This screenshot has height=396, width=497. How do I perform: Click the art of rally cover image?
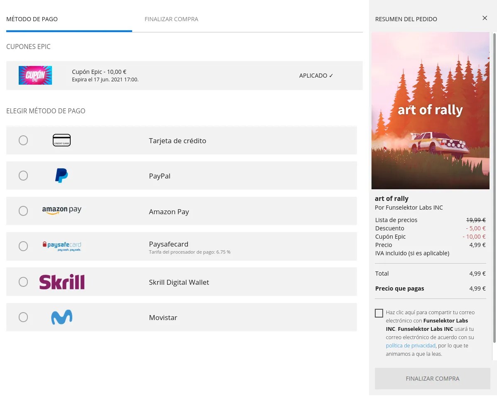pyautogui.click(x=430, y=111)
